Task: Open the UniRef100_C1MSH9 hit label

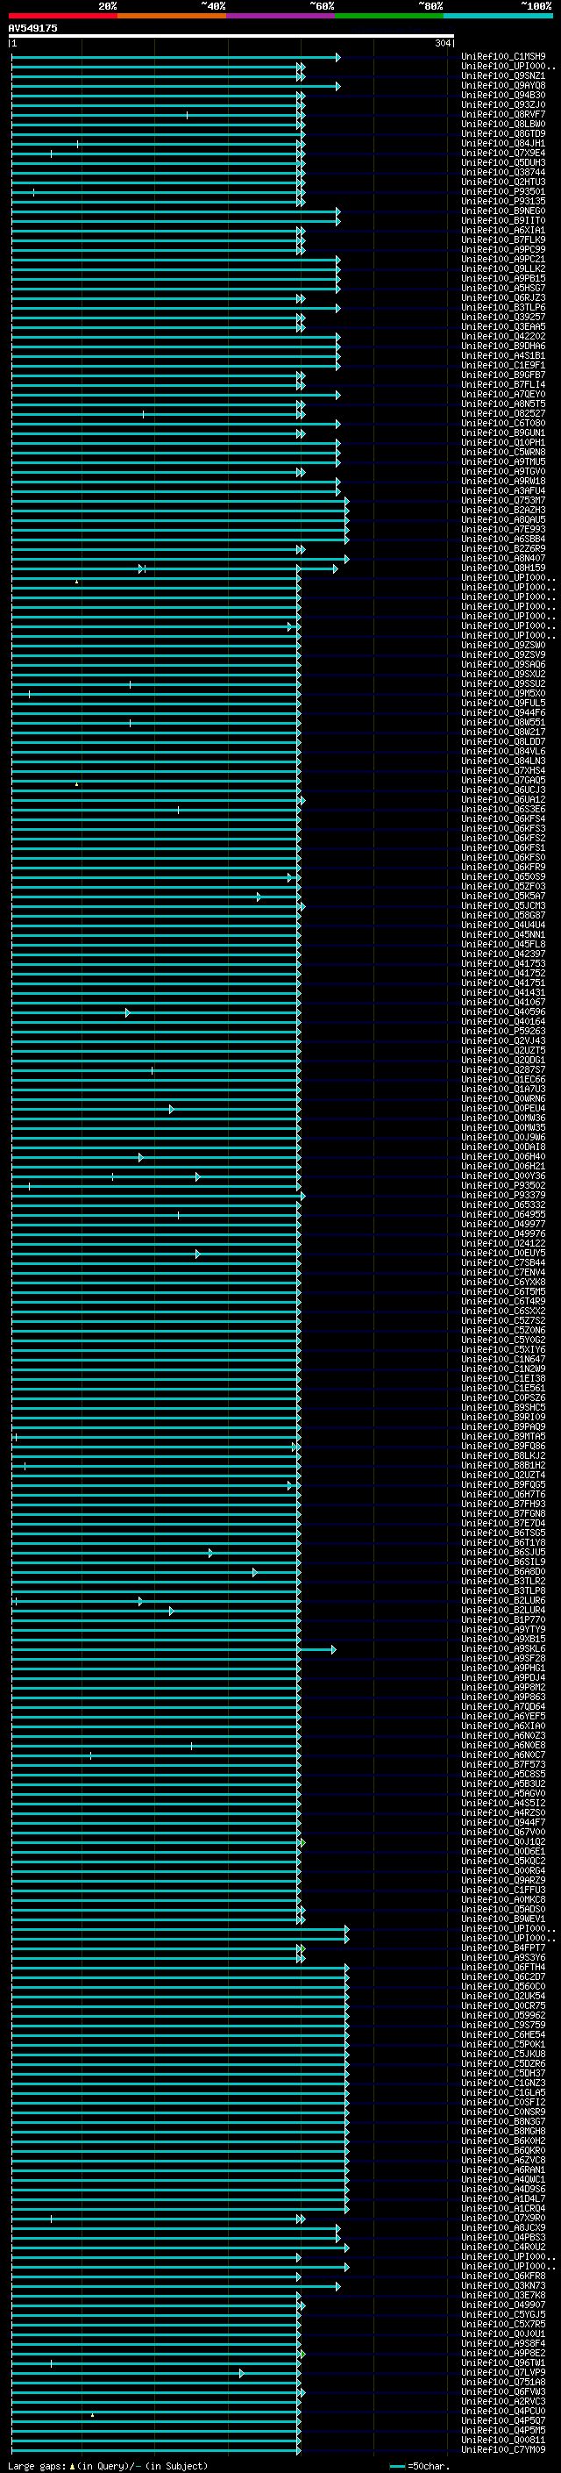Action: [503, 57]
